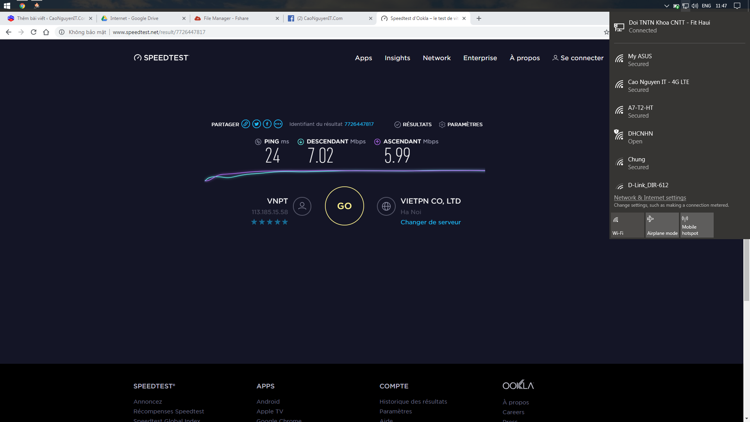
Task: Click the PARAMÈTRES gear icon
Action: (442, 124)
